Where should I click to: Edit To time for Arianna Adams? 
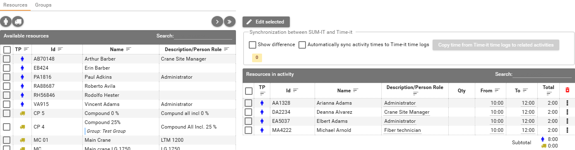pos(528,103)
